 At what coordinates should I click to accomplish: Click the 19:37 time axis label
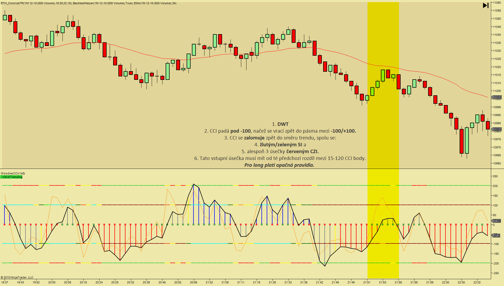5,282
